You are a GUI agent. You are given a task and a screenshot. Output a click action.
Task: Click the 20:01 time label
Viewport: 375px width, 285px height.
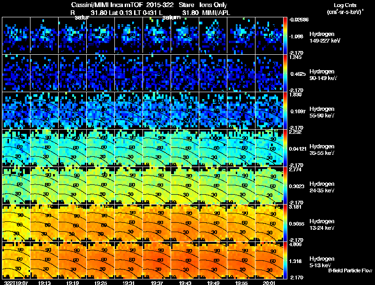point(270,283)
